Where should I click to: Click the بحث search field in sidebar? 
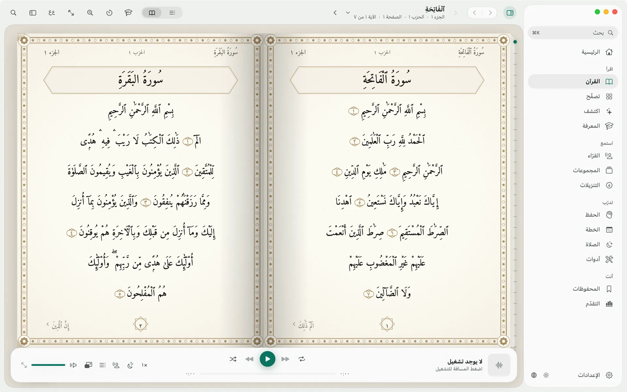(x=573, y=33)
